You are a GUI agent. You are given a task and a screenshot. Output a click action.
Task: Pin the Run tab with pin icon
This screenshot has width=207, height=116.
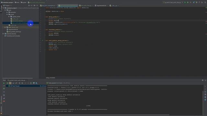tap(4, 99)
